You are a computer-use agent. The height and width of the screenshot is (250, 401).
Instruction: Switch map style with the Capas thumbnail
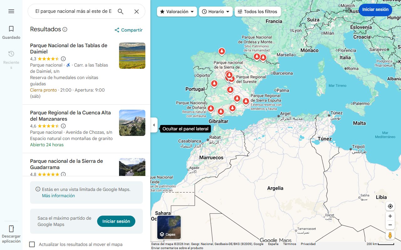click(x=169, y=227)
